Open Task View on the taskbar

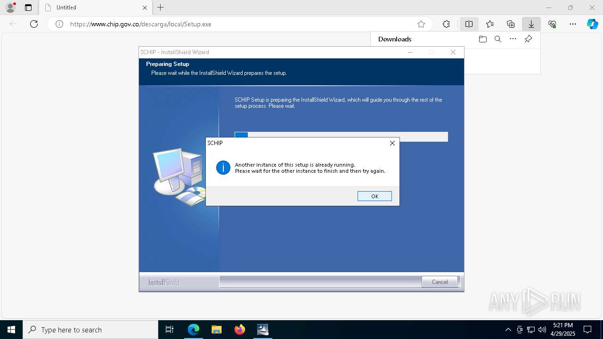pos(170,330)
